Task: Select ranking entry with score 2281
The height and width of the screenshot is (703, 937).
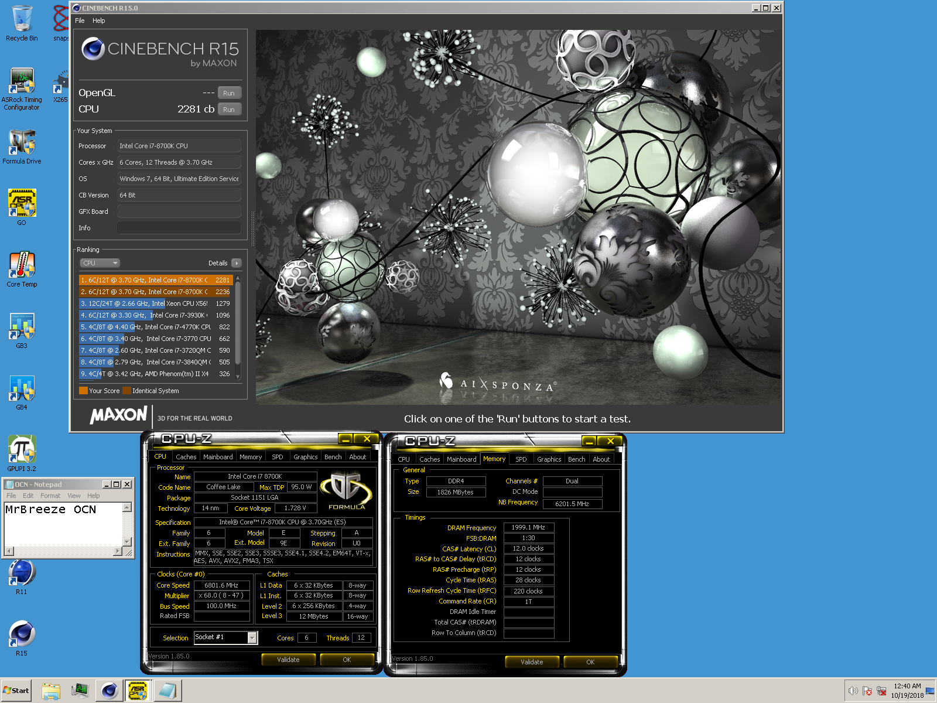Action: 156,280
